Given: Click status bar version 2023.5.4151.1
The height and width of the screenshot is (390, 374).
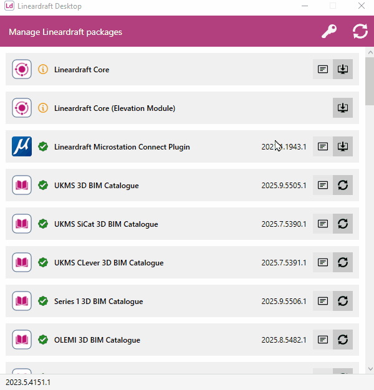Looking at the screenshot, I should click(x=28, y=383).
